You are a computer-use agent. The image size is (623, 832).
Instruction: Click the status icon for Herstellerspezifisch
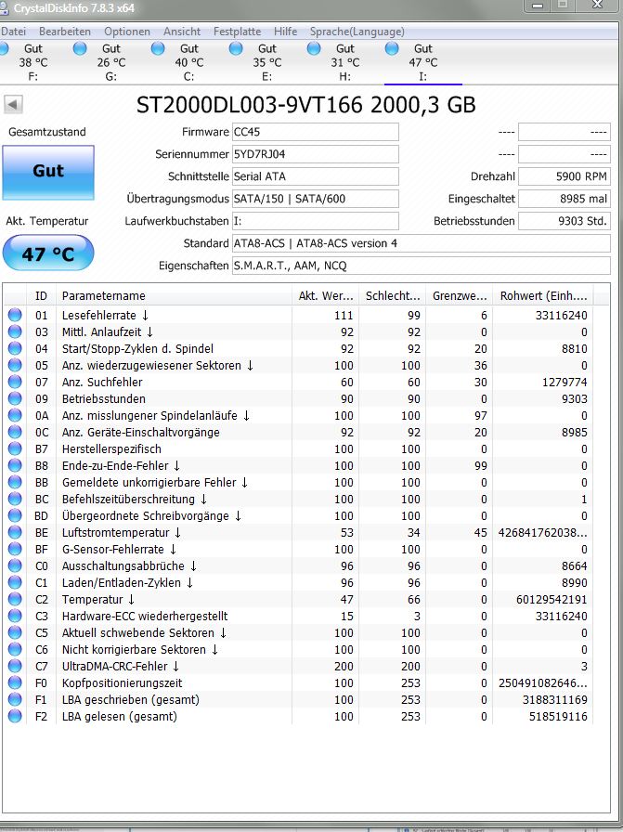point(15,448)
